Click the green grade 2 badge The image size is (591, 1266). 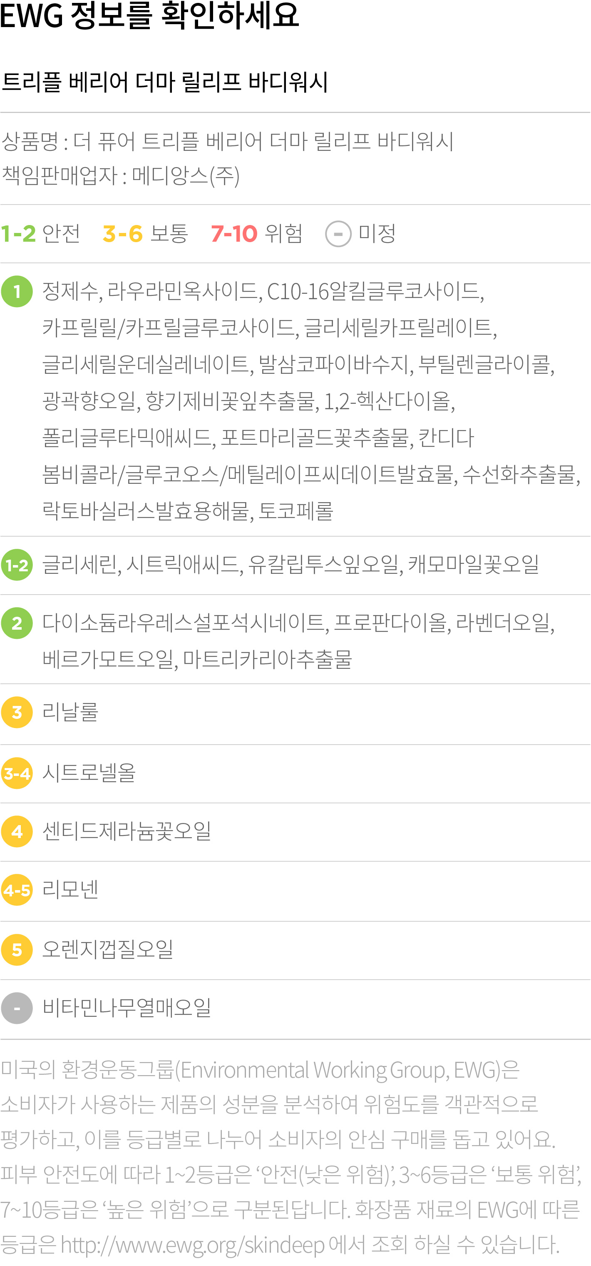pyautogui.click(x=17, y=623)
